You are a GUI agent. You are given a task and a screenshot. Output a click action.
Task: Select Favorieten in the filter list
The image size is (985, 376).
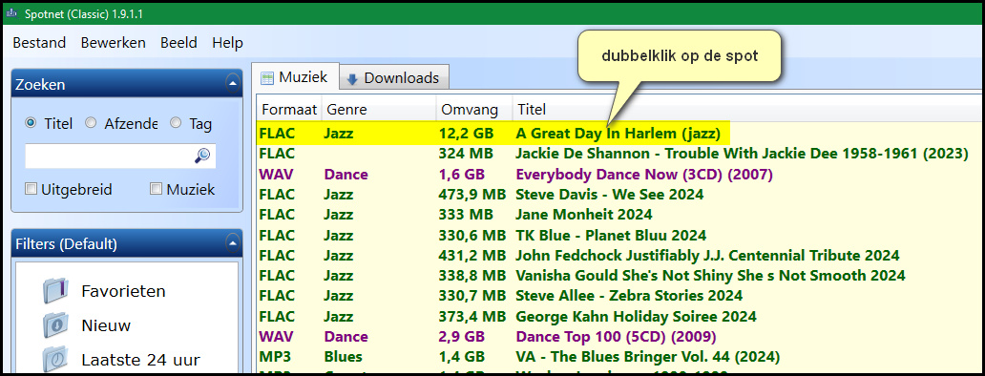click(x=124, y=291)
